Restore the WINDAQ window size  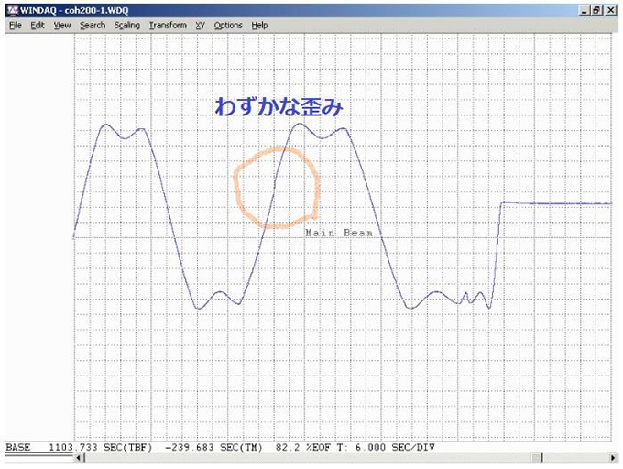pyautogui.click(x=596, y=10)
